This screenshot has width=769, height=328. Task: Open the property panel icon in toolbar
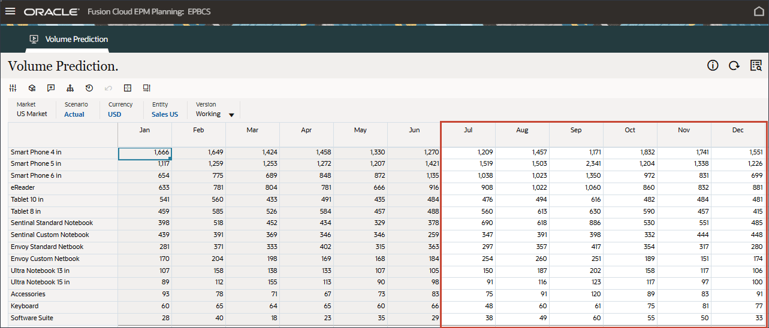click(146, 88)
